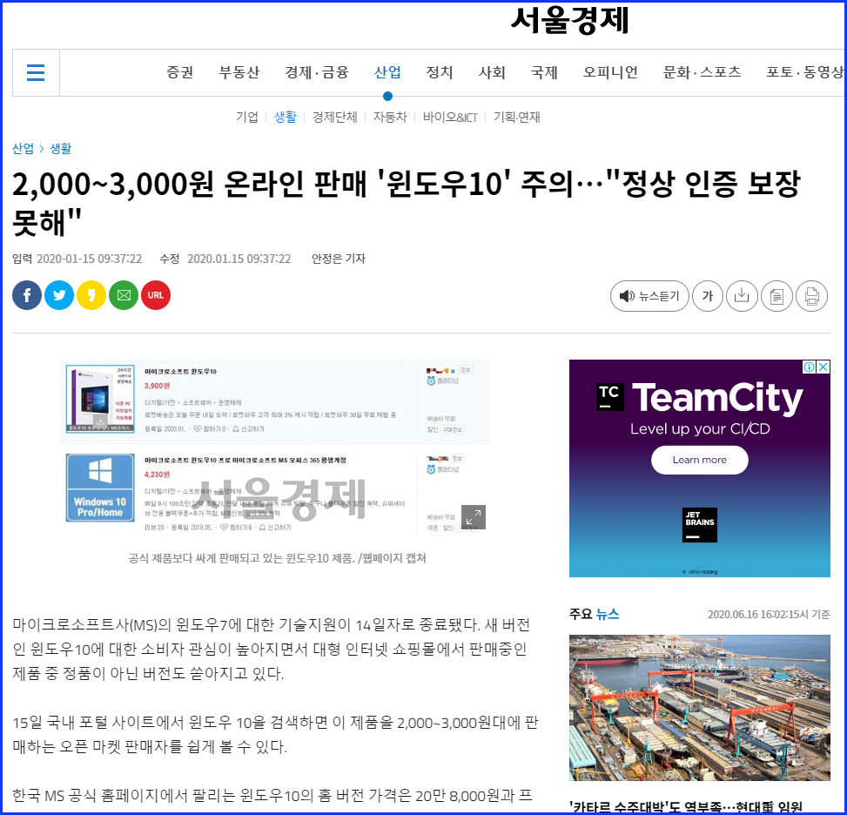
Task: Click the TC TeamCity logo in the ad
Action: [610, 397]
